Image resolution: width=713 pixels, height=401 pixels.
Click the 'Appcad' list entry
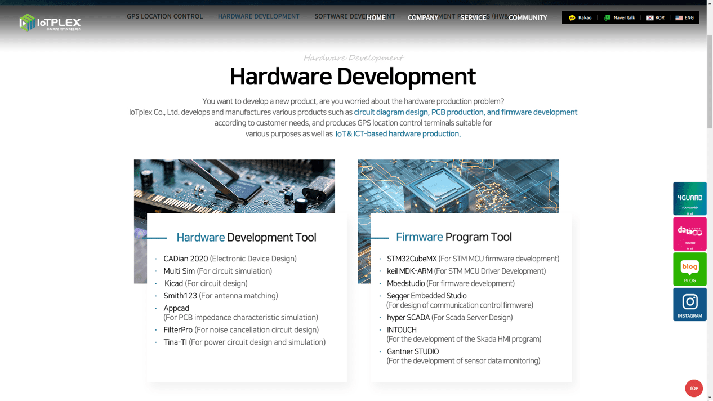pyautogui.click(x=240, y=313)
